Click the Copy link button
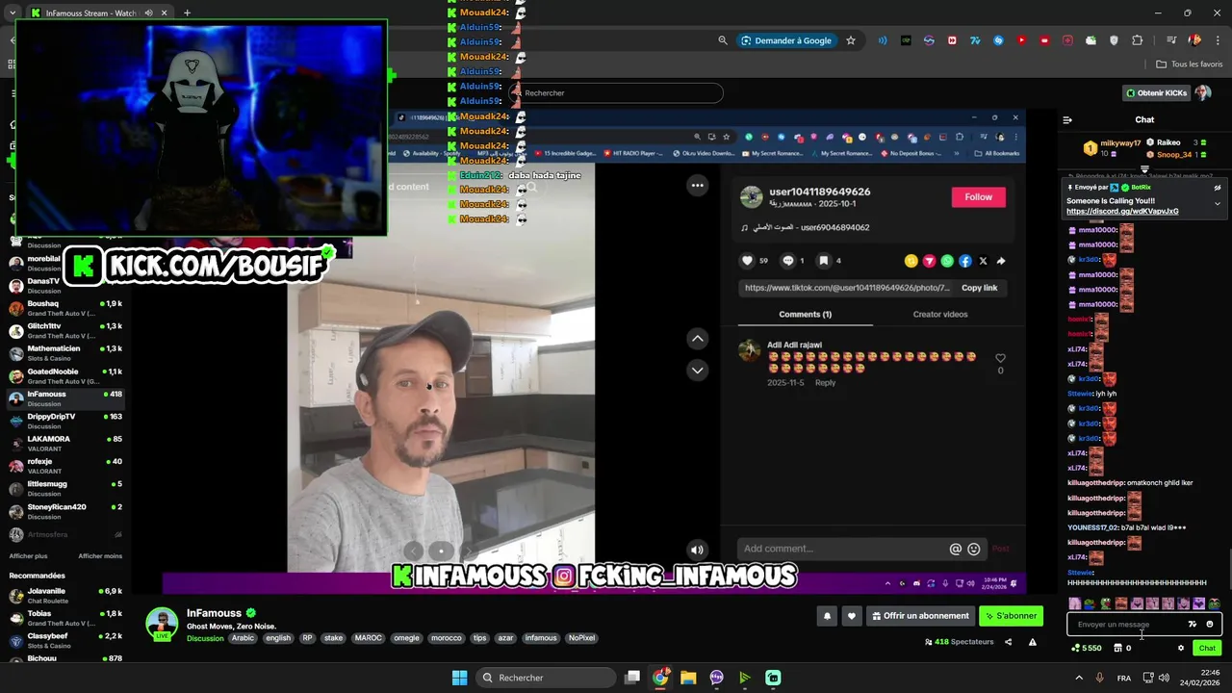This screenshot has height=693, width=1232. tap(979, 288)
